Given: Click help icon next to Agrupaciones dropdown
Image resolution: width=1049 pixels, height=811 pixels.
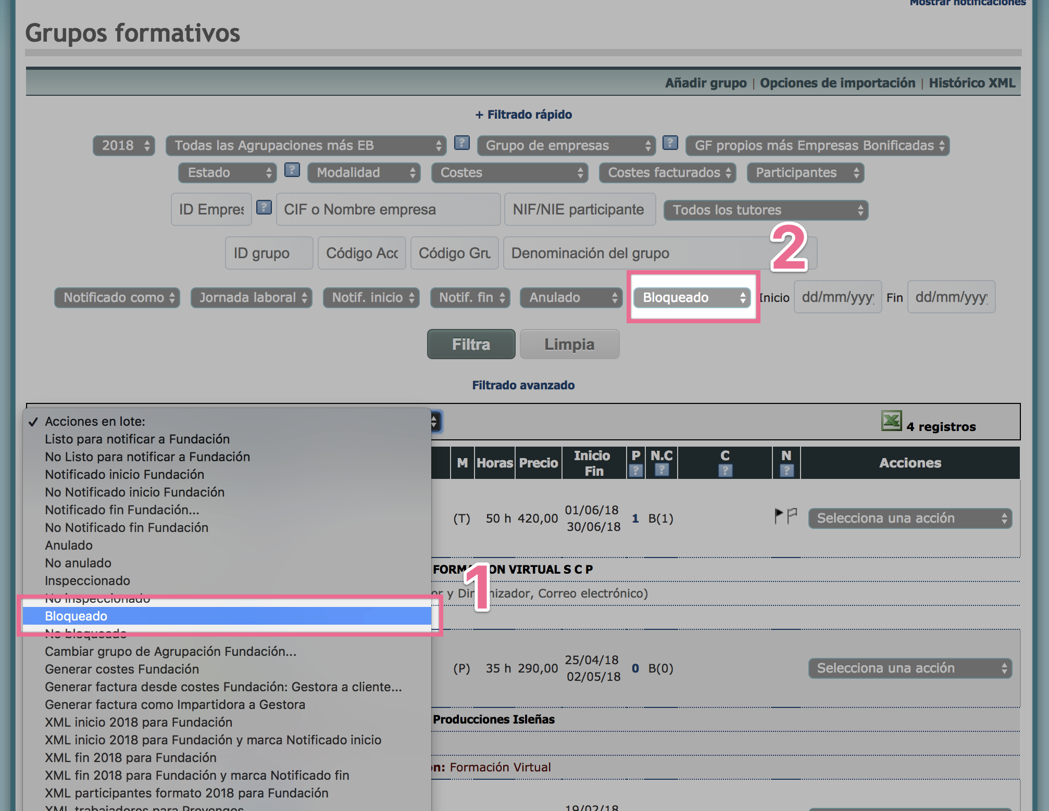Looking at the screenshot, I should (x=461, y=143).
